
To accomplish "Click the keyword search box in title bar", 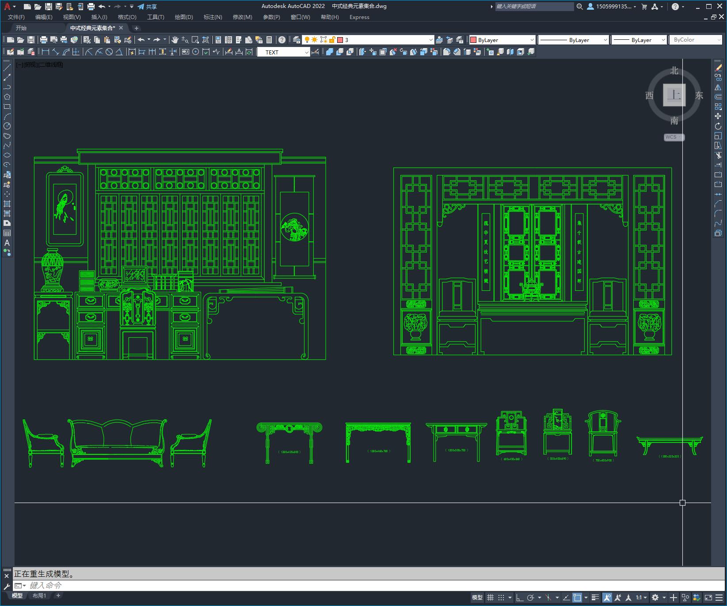I will [534, 7].
